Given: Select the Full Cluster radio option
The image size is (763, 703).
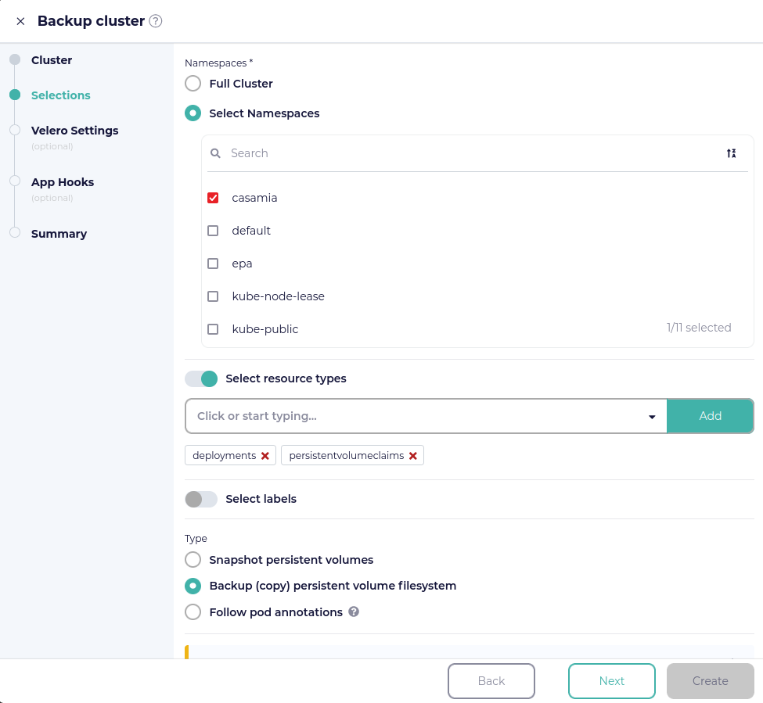Looking at the screenshot, I should tap(193, 83).
